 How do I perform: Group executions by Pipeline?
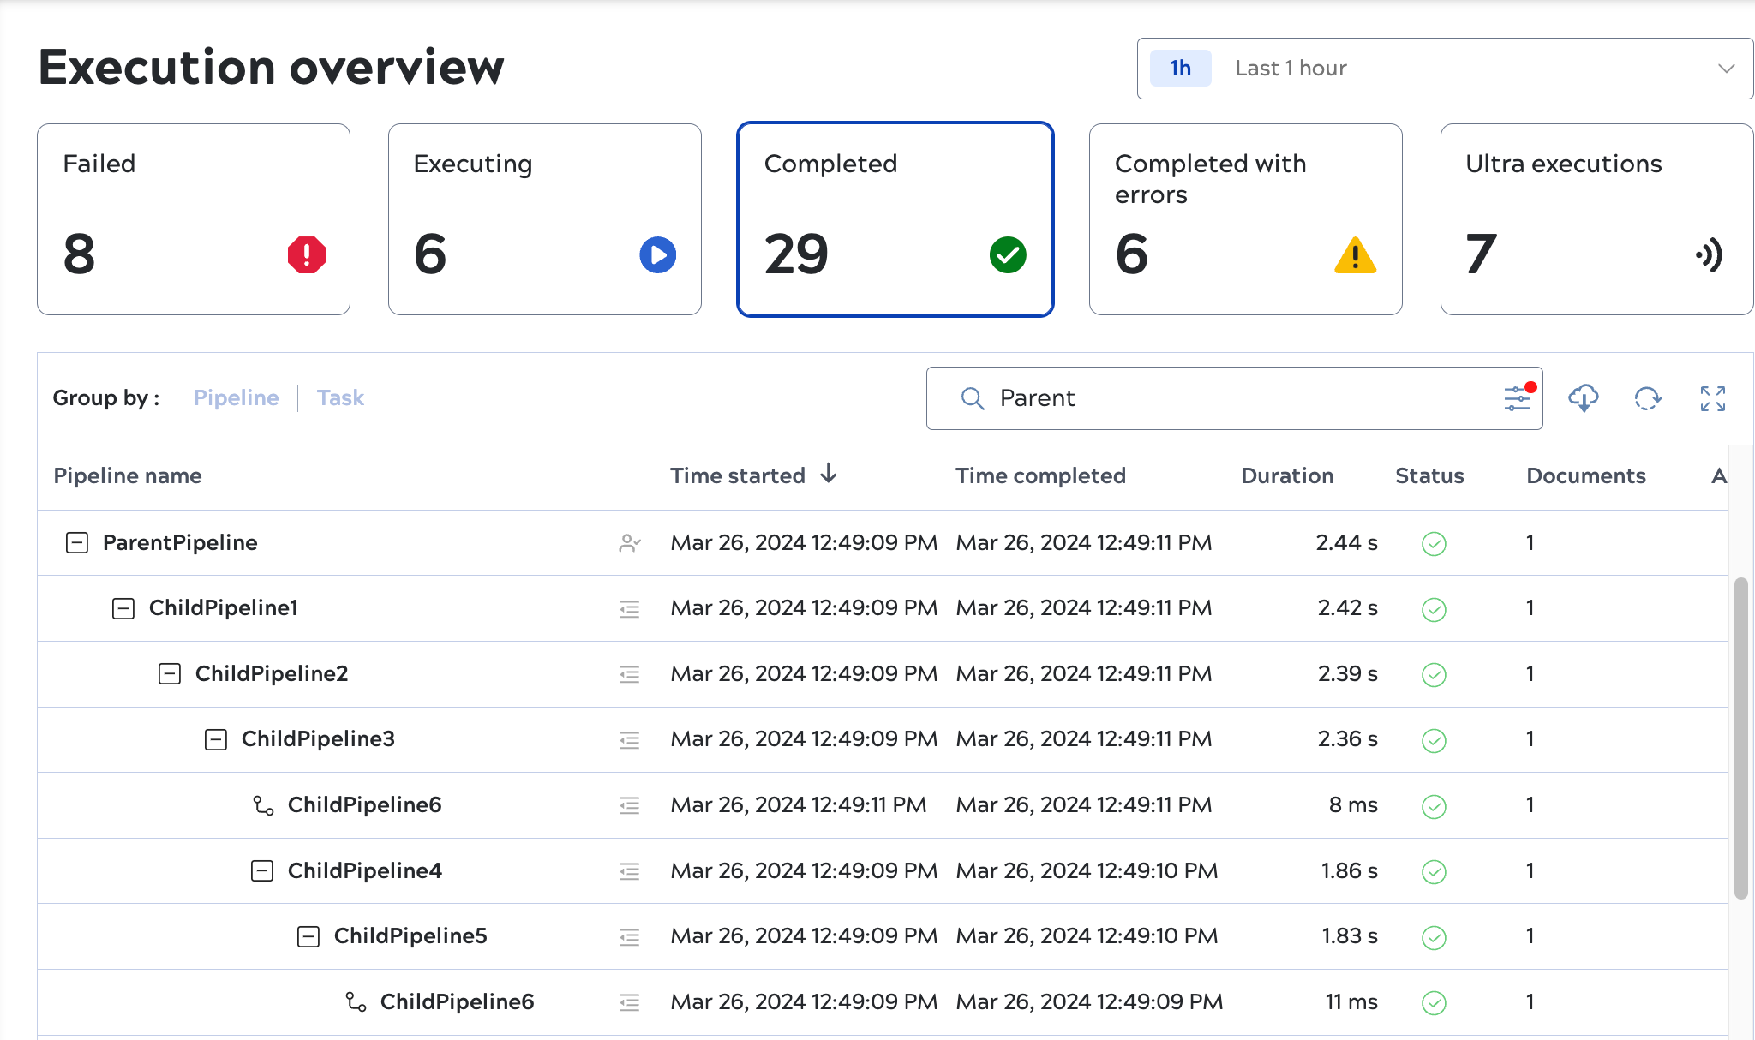(x=236, y=398)
